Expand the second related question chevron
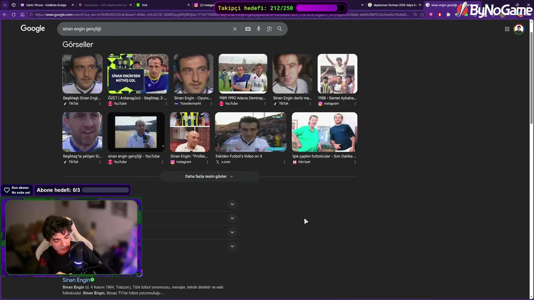534x300 pixels. tap(232, 218)
